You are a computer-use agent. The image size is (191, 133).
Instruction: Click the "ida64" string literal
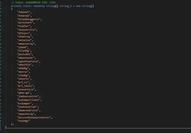(x=22, y=47)
